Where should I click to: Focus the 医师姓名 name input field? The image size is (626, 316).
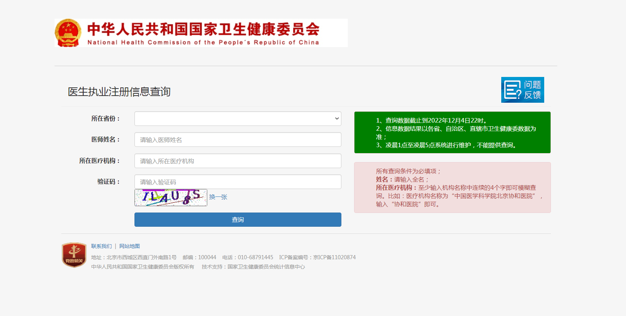[238, 140]
